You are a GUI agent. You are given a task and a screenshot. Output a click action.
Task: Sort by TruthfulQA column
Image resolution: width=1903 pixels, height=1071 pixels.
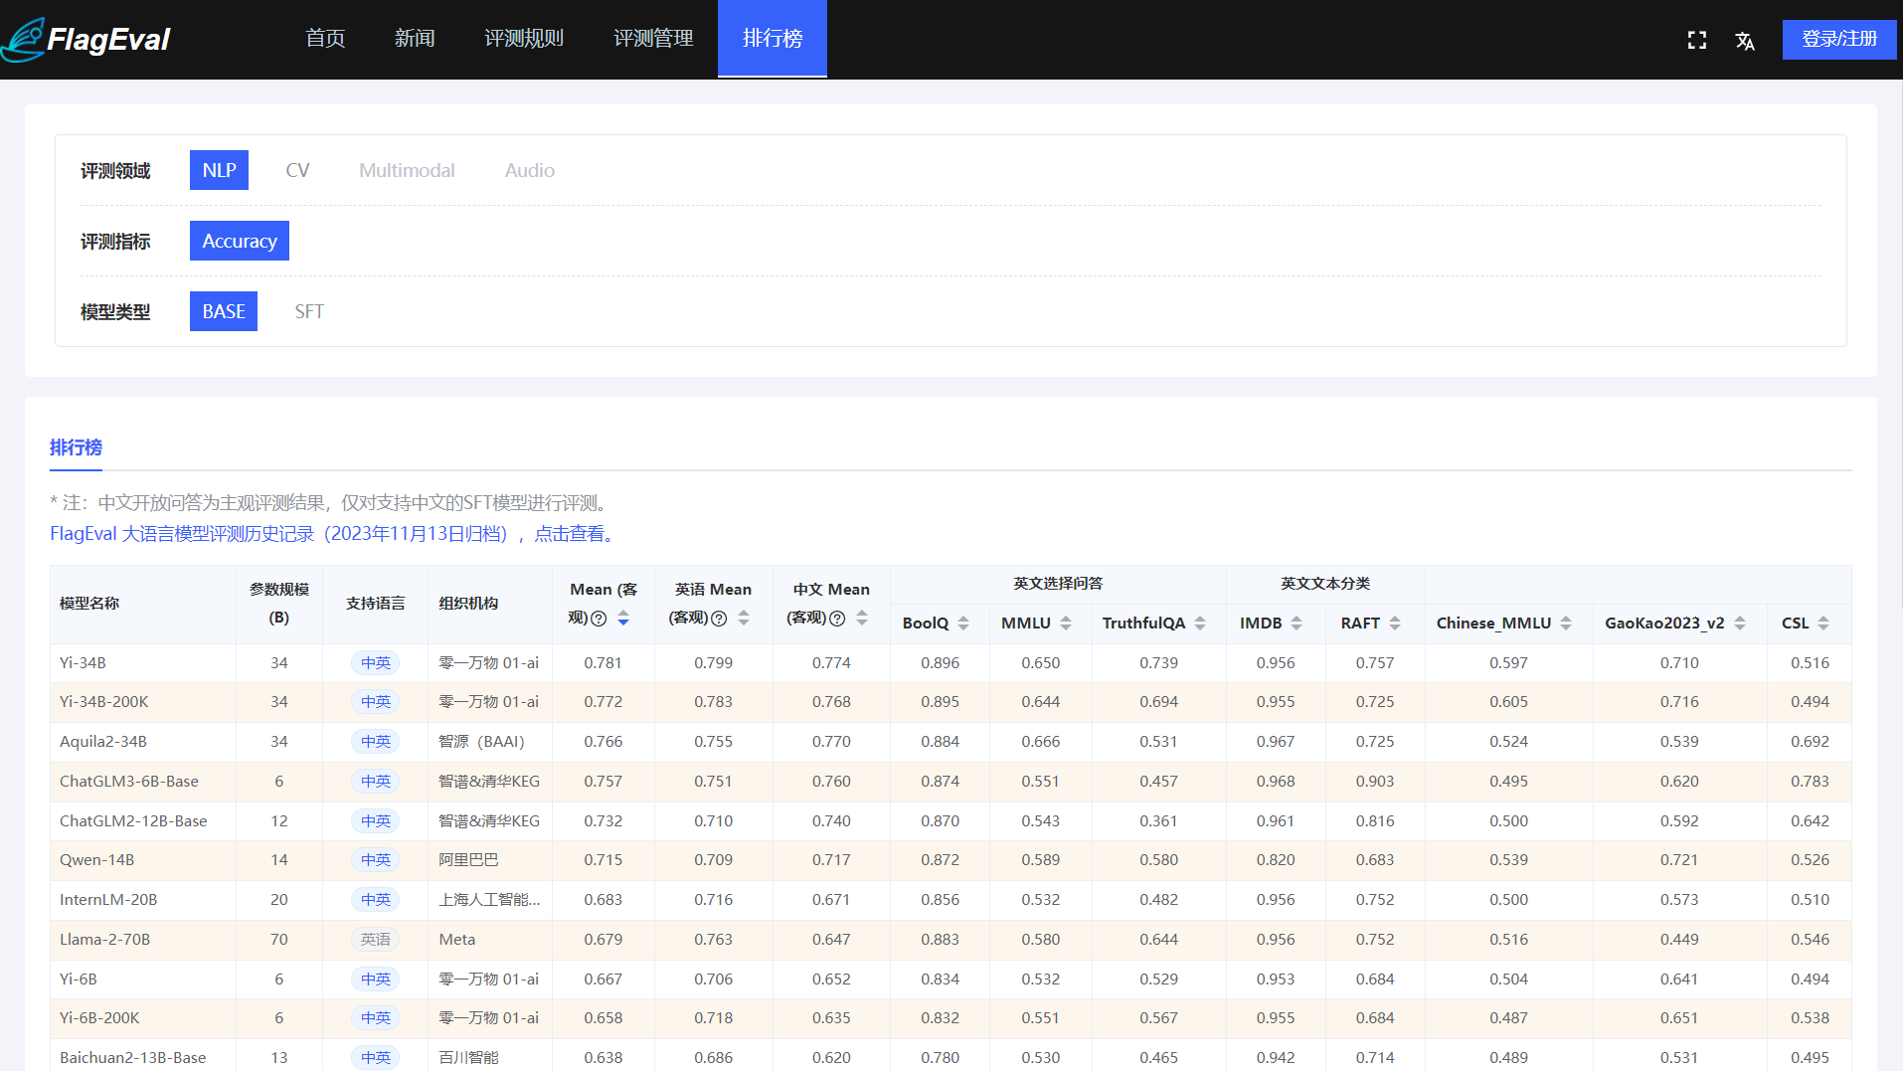point(1200,624)
